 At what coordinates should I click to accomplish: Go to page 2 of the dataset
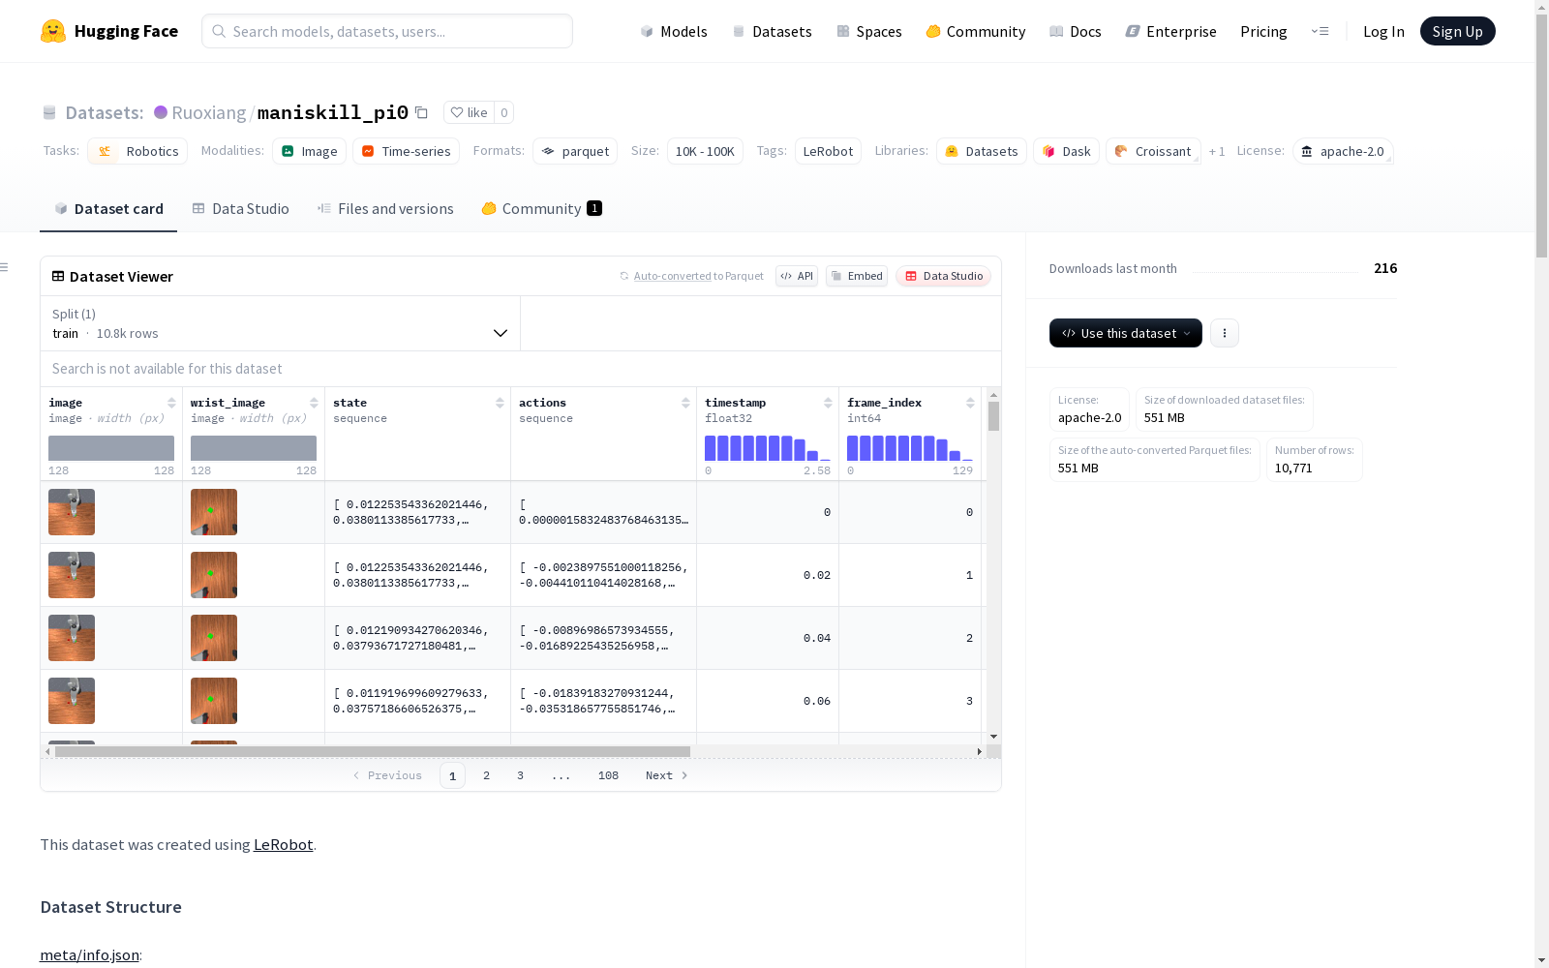(x=486, y=775)
